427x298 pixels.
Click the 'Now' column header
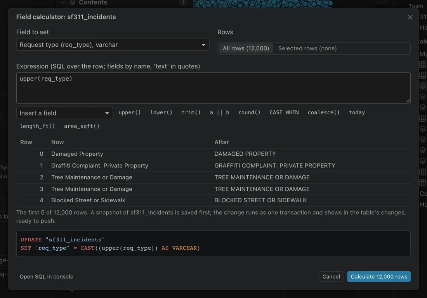tap(57, 142)
